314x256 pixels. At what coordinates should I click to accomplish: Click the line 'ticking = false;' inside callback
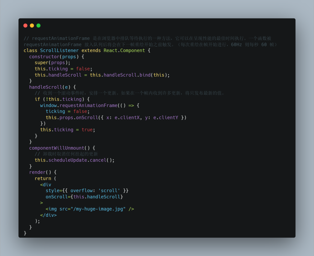point(68,111)
